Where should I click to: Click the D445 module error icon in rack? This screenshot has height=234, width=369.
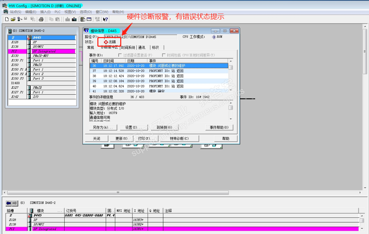click(29, 38)
